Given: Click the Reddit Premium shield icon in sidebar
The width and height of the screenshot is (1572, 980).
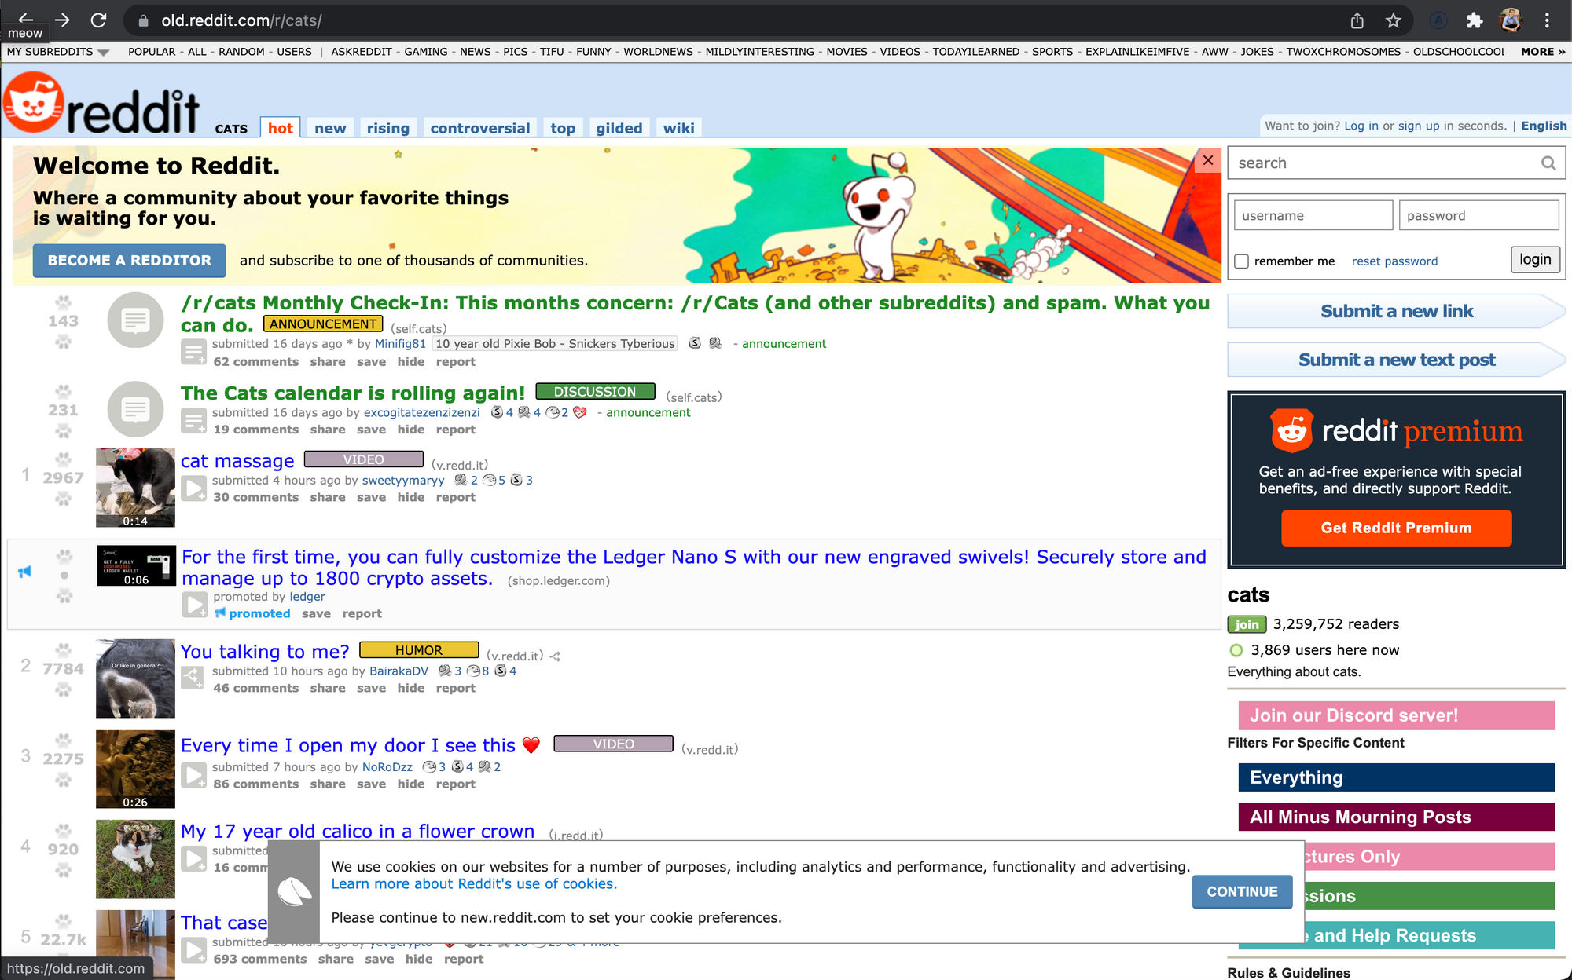Looking at the screenshot, I should coord(1291,429).
